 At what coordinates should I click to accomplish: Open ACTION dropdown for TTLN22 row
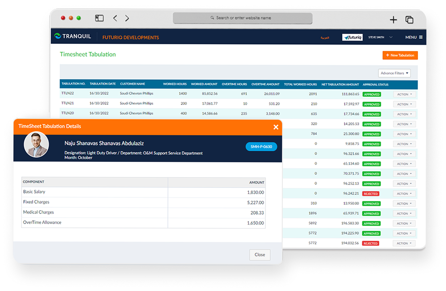pos(404,94)
